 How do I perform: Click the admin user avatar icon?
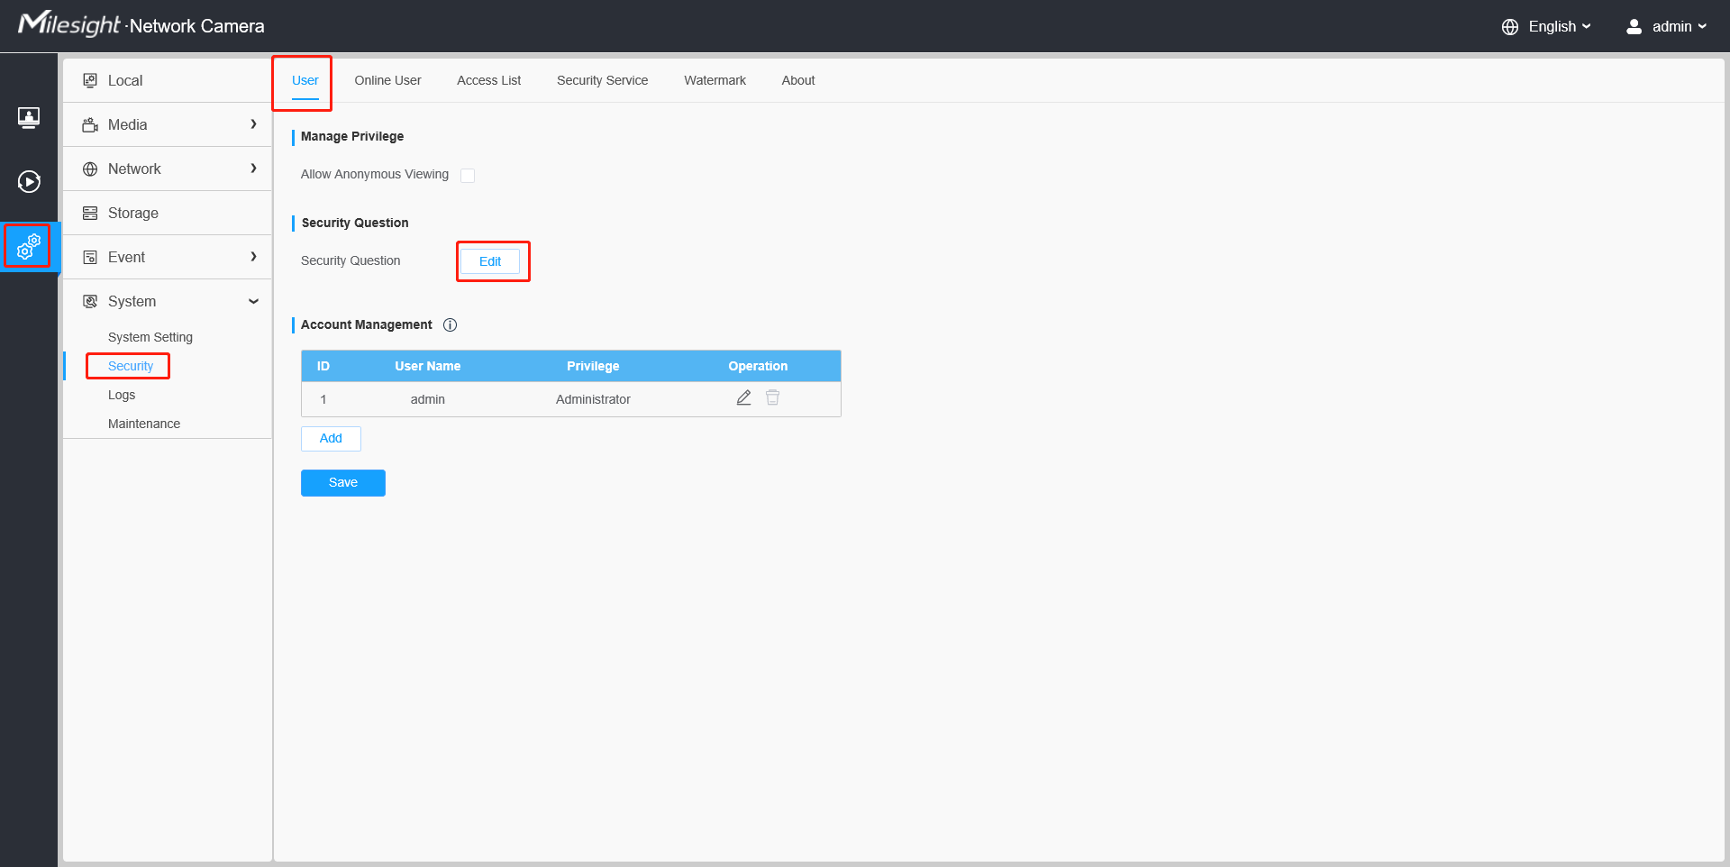pyautogui.click(x=1634, y=27)
